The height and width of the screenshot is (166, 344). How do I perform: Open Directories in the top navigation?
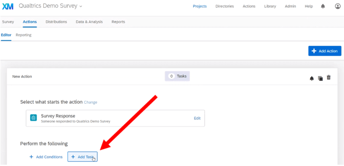[x=224, y=6]
